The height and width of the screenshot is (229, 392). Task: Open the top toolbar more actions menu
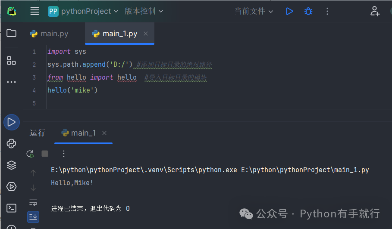pos(327,11)
